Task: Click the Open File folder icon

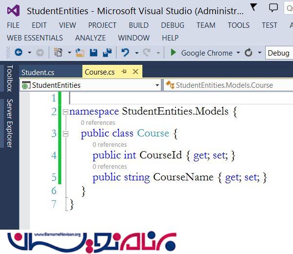Action: (80, 53)
